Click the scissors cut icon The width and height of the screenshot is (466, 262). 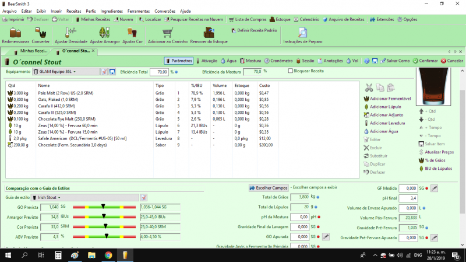point(369,88)
